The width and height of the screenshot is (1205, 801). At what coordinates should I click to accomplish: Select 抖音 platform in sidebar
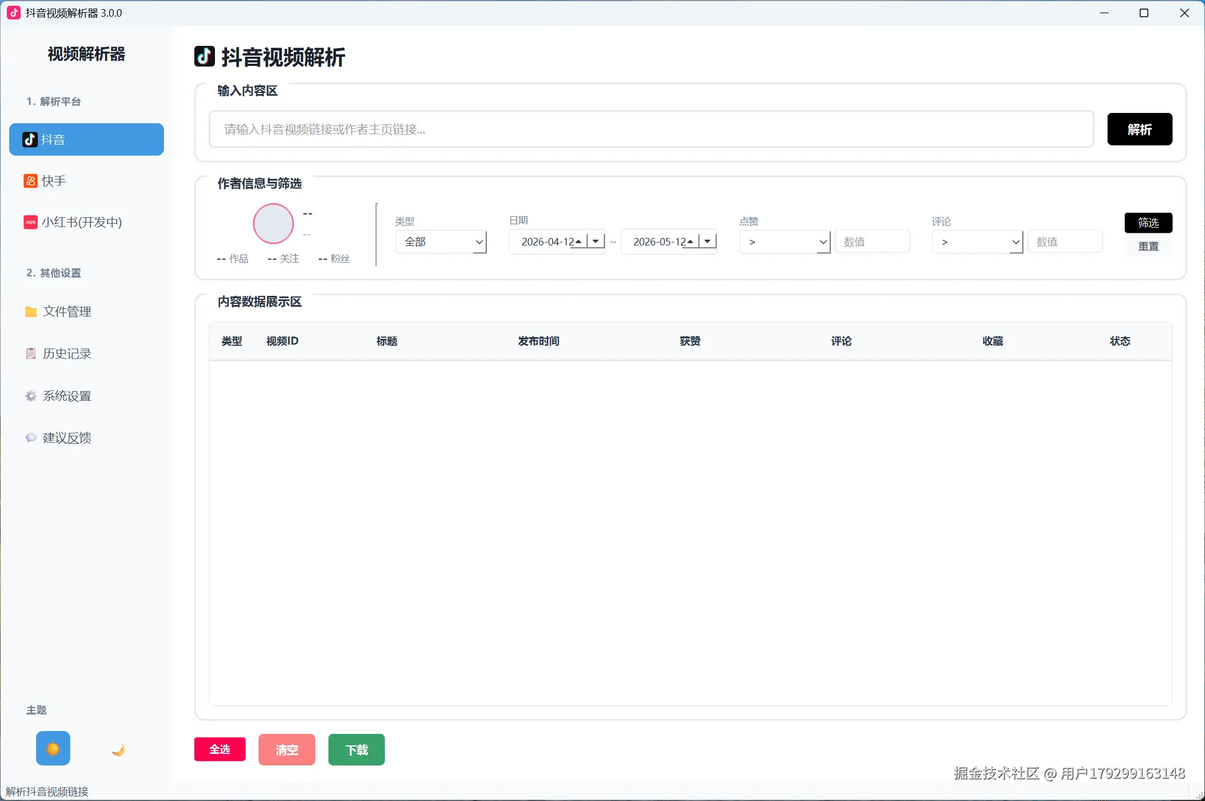click(87, 139)
